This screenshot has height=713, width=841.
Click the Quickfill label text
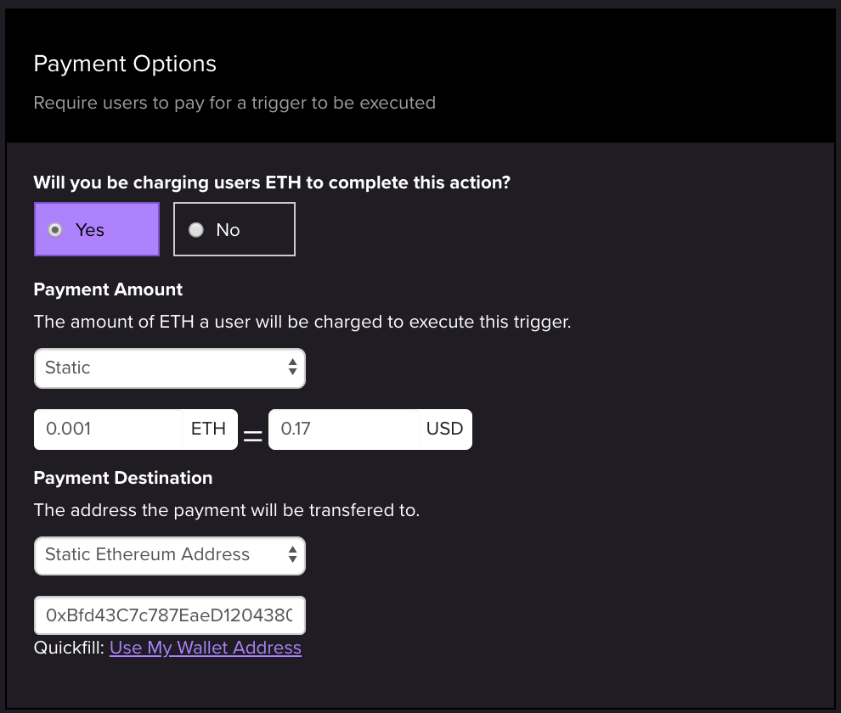click(x=69, y=648)
